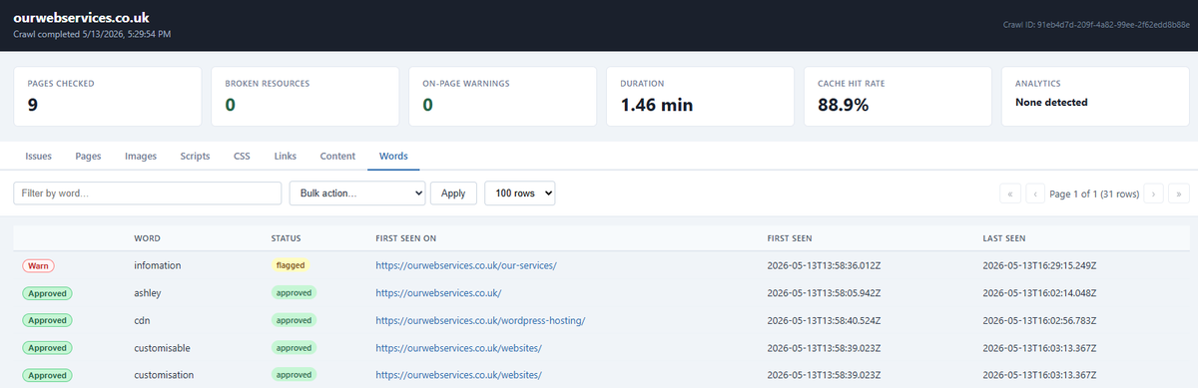Click the Approved badge for cdn
Viewport: 1198px width, 388px height.
tap(47, 320)
